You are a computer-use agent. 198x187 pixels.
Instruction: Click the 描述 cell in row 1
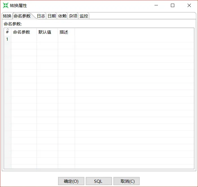pyautogui.click(x=66, y=39)
